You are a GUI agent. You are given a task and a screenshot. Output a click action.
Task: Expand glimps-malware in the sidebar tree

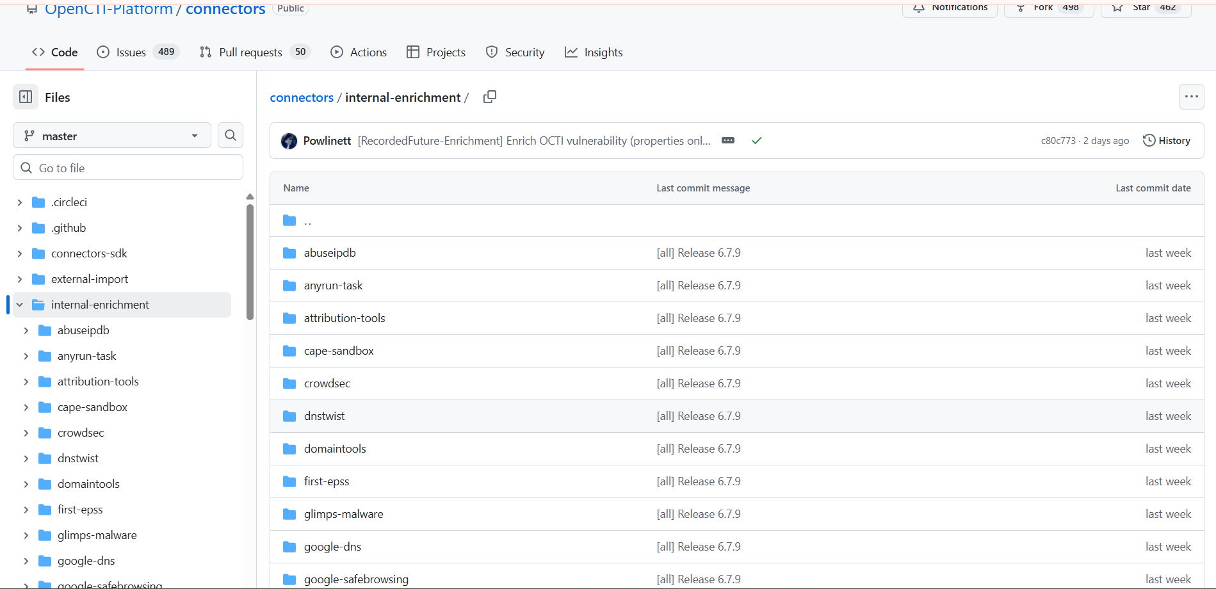(26, 535)
